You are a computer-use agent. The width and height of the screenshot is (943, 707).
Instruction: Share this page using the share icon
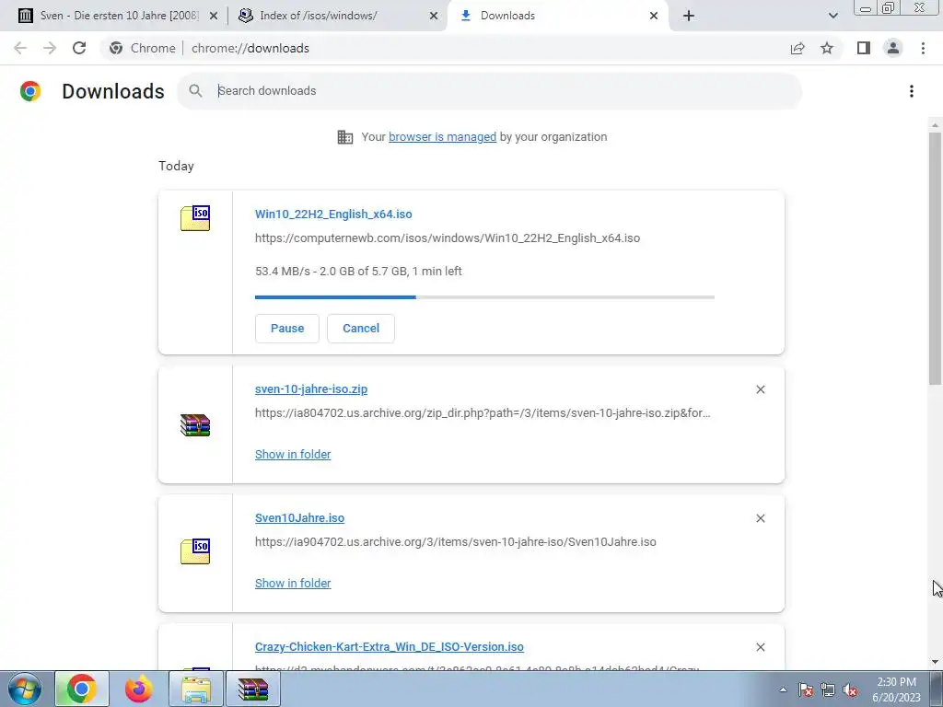pyautogui.click(x=797, y=48)
